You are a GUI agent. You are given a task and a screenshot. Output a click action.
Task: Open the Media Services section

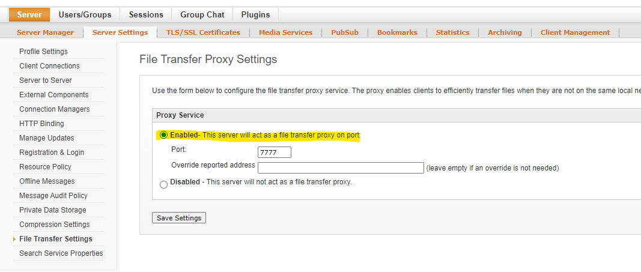coord(286,32)
